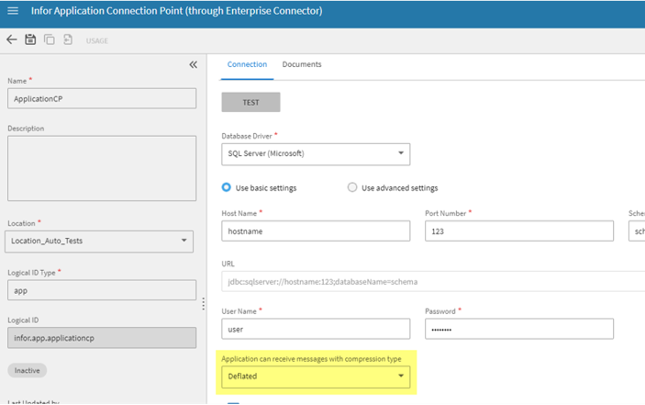Viewport: 645px width, 405px height.
Task: Click the Description text area
Action: tap(102, 169)
